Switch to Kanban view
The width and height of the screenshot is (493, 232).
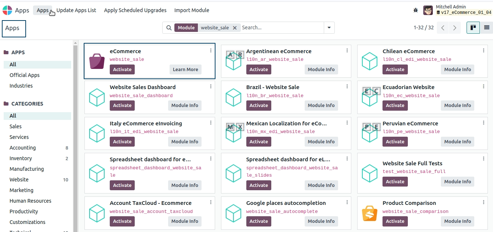pos(473,27)
